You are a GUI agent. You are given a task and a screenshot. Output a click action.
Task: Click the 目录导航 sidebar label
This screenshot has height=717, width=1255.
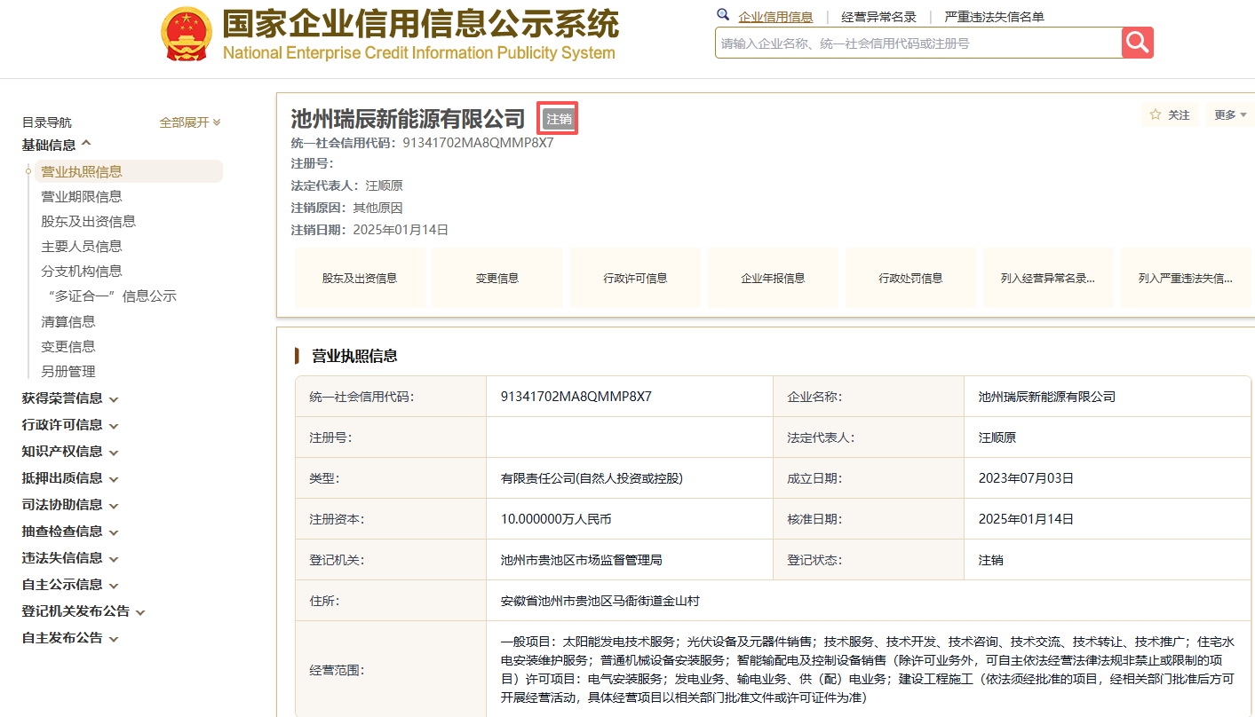coord(47,122)
